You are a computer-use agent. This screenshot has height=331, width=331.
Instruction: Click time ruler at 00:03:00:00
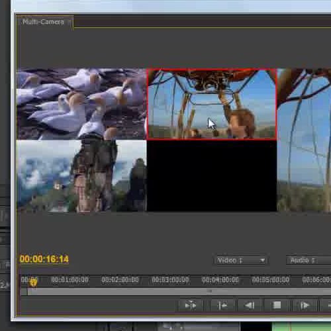170,280
